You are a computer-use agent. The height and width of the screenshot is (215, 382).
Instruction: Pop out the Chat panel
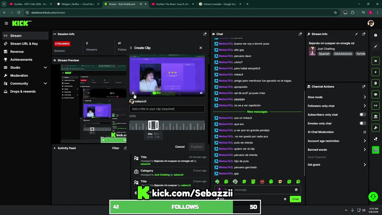point(300,34)
